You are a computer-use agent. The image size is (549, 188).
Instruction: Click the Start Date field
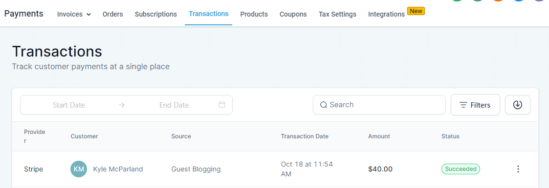pyautogui.click(x=69, y=105)
